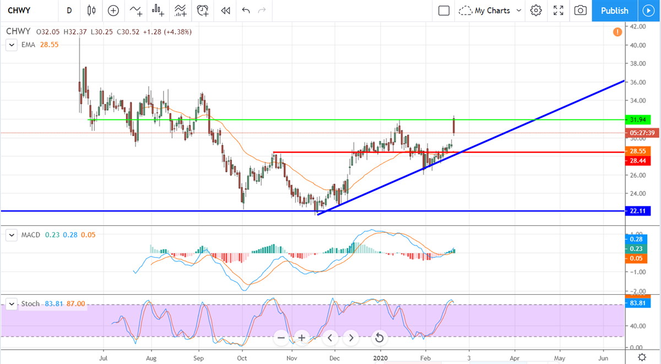Image resolution: width=661 pixels, height=364 pixels.
Task: Take a chart snapshot with the camera icon
Action: click(x=580, y=10)
